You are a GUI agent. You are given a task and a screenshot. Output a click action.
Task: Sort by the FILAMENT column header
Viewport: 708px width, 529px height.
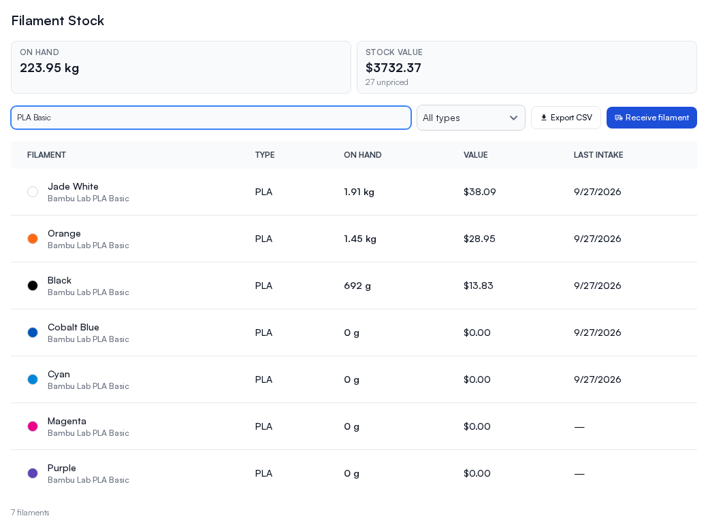(x=46, y=154)
